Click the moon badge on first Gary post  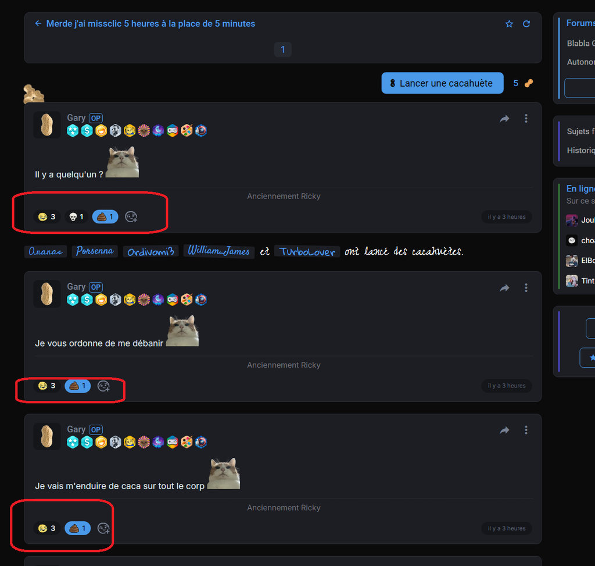coord(158,131)
